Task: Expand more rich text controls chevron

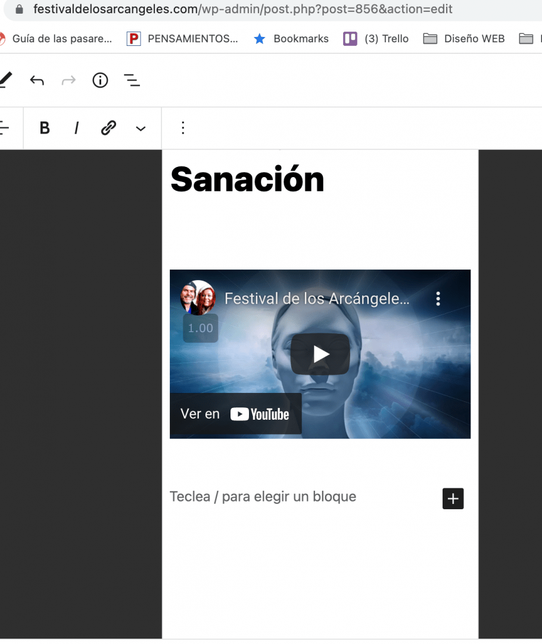Action: coord(141,129)
